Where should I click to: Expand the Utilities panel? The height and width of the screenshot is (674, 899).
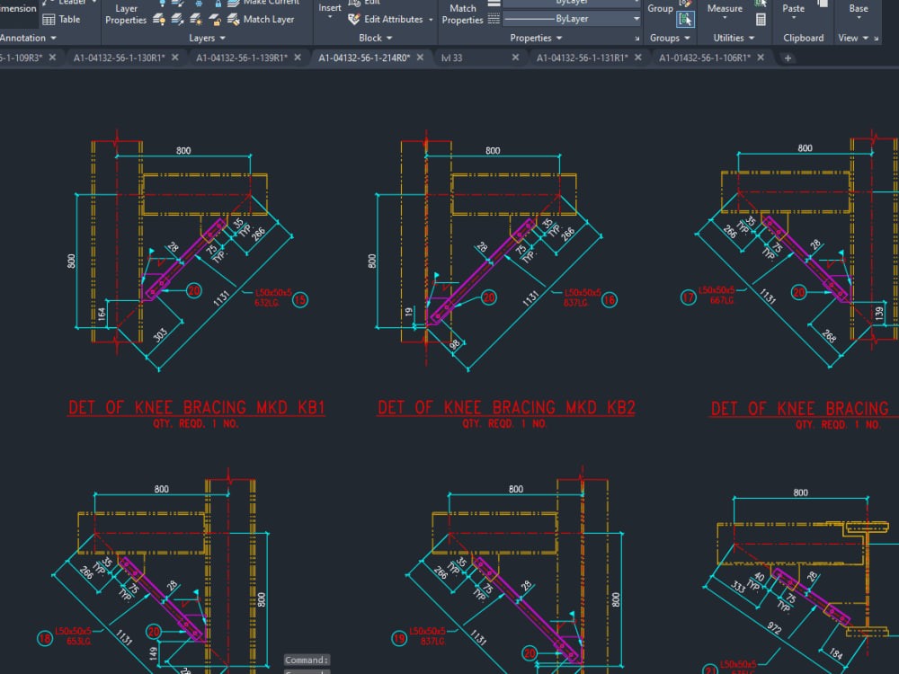pos(734,38)
